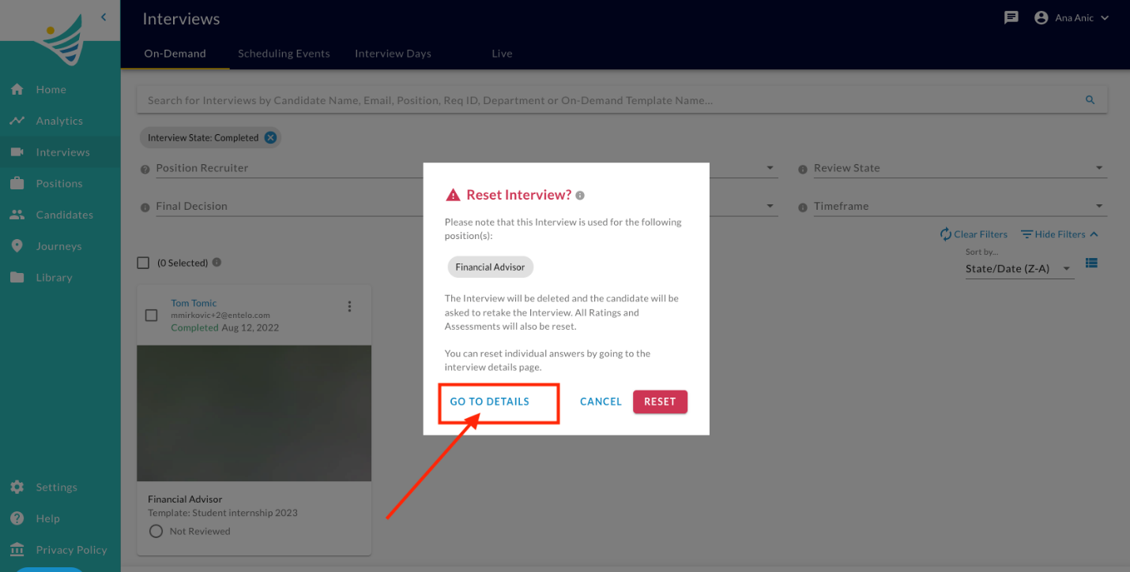Image resolution: width=1130 pixels, height=572 pixels.
Task: Click the Positions briefcase icon
Action: pyautogui.click(x=17, y=184)
